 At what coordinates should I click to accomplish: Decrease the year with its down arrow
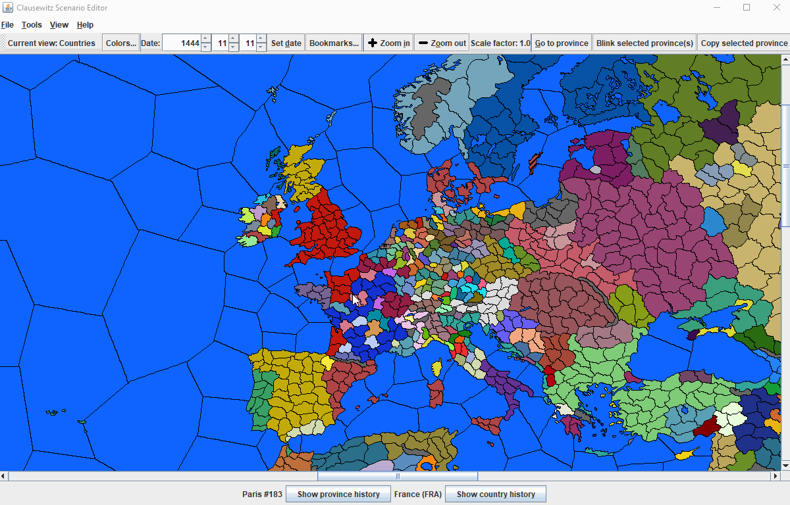[x=206, y=47]
